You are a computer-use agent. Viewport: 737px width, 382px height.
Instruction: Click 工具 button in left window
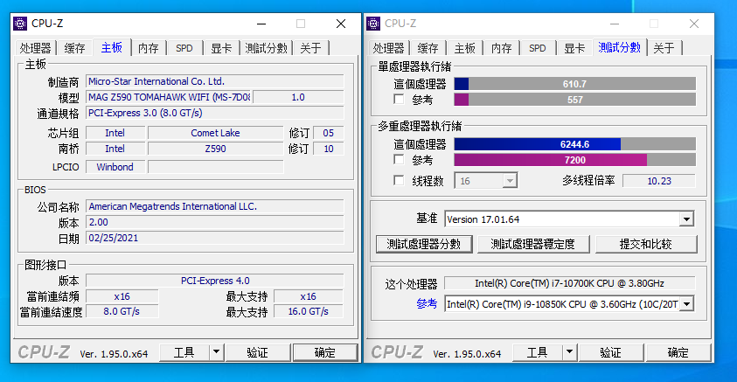tap(184, 352)
